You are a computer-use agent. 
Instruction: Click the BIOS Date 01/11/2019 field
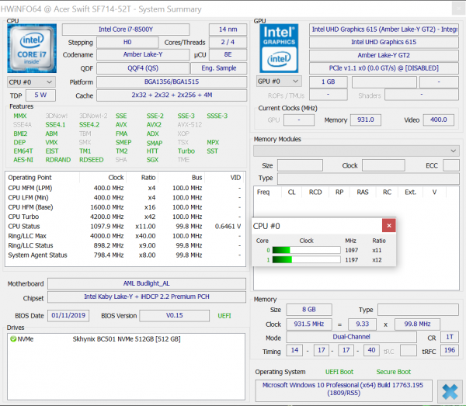pyautogui.click(x=68, y=315)
